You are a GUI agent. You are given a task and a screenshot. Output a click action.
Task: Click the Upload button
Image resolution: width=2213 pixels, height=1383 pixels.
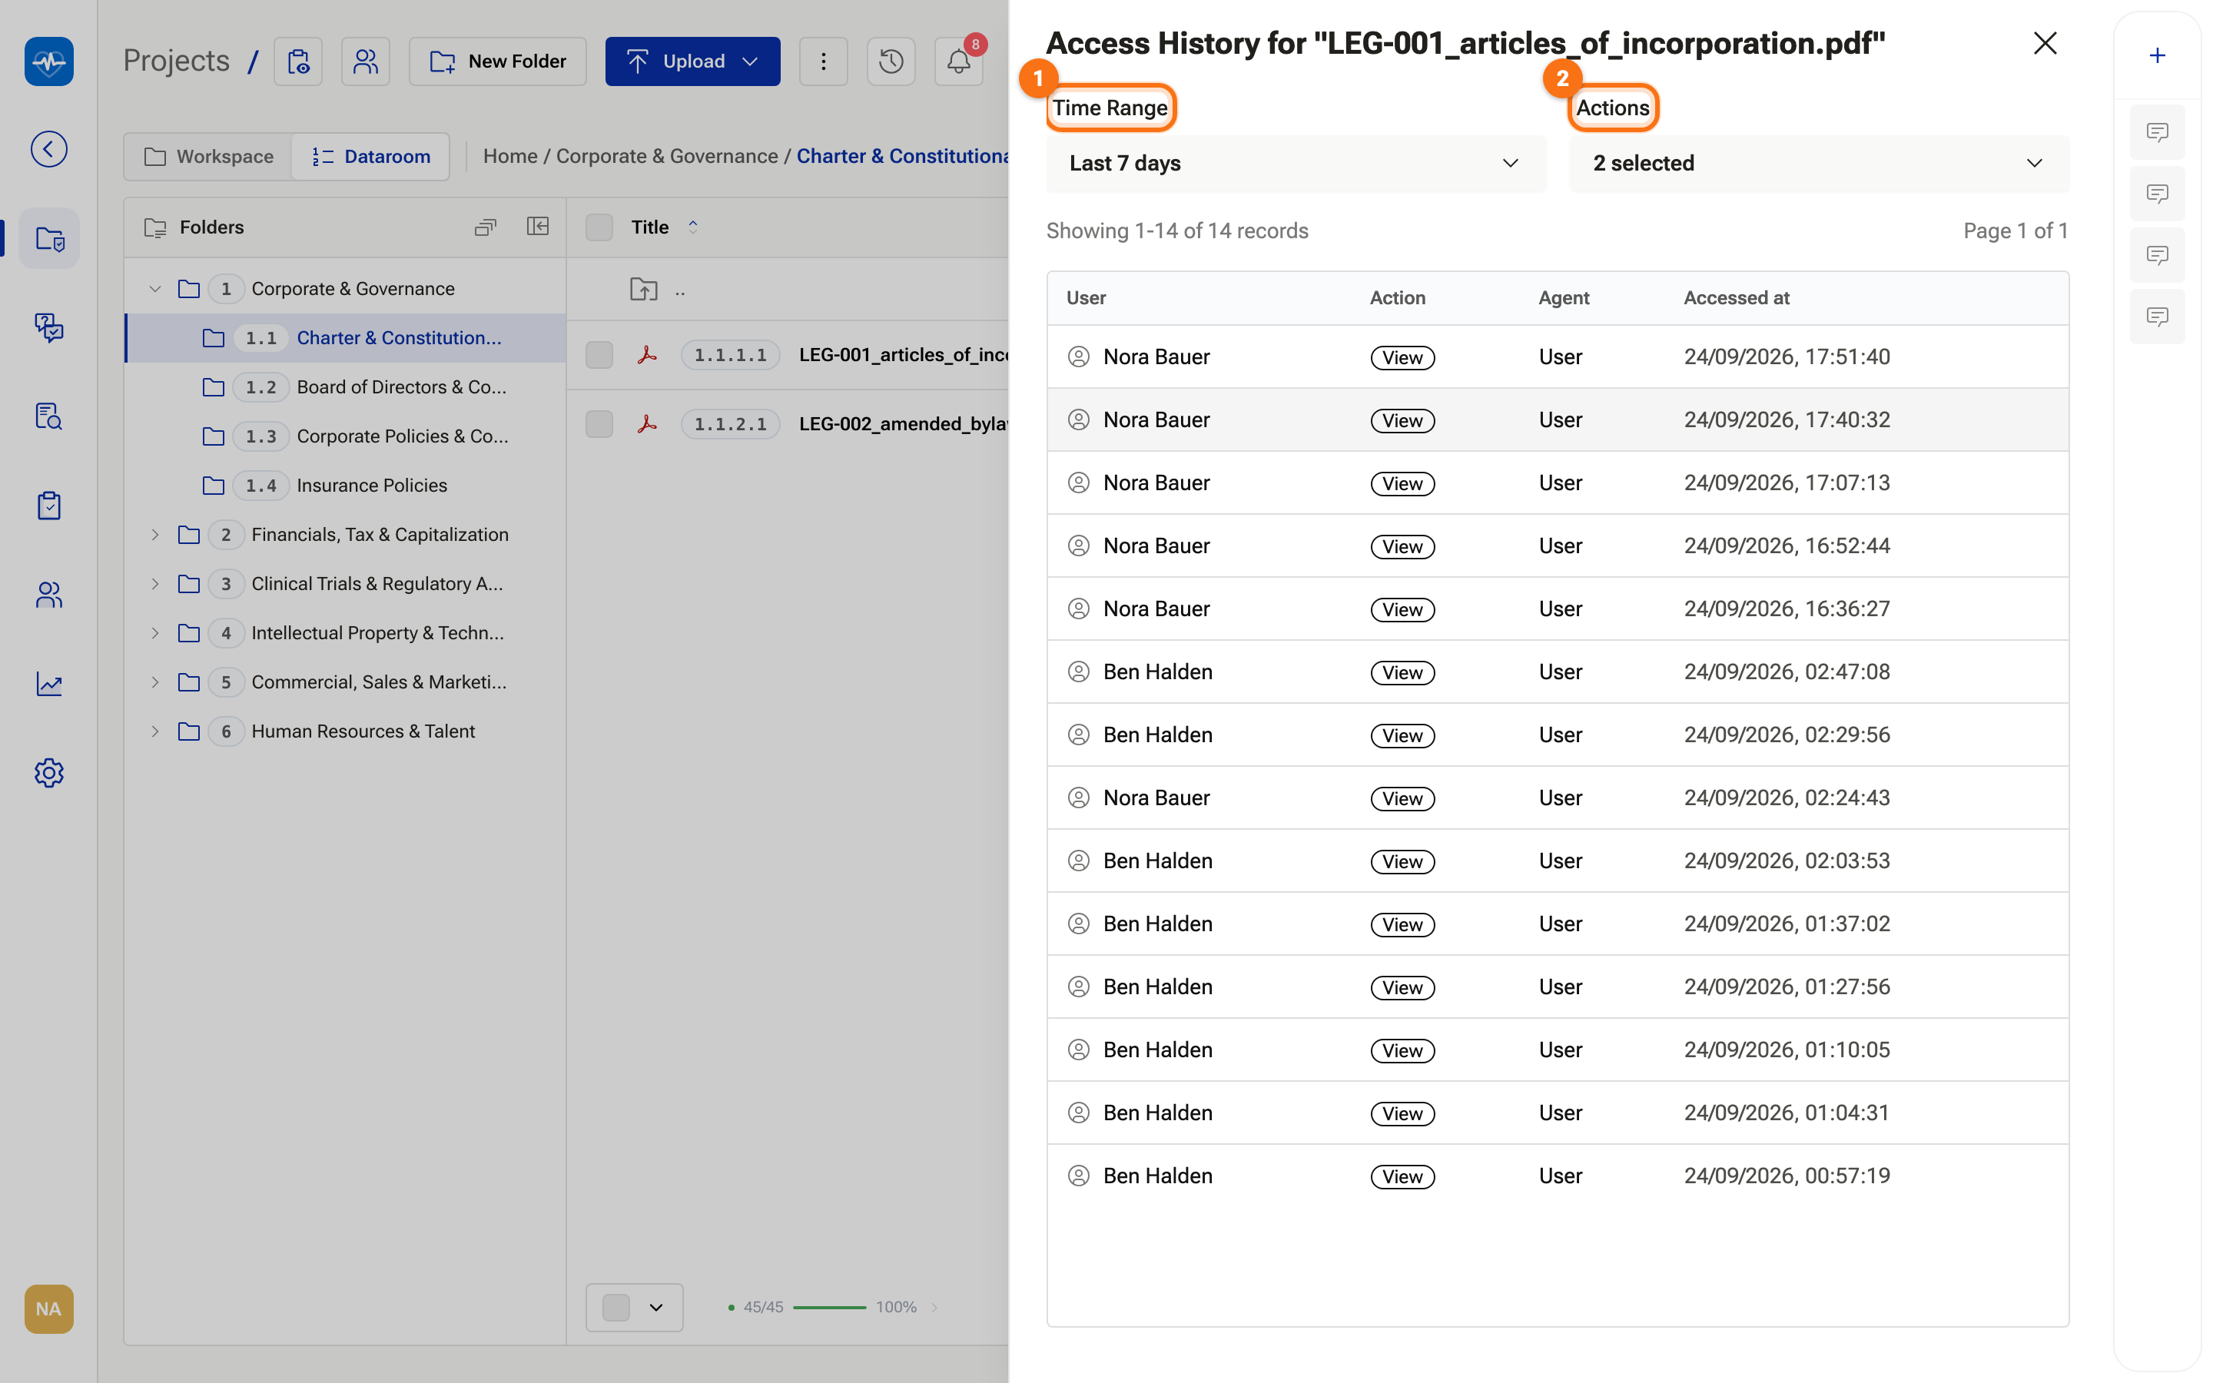692,61
